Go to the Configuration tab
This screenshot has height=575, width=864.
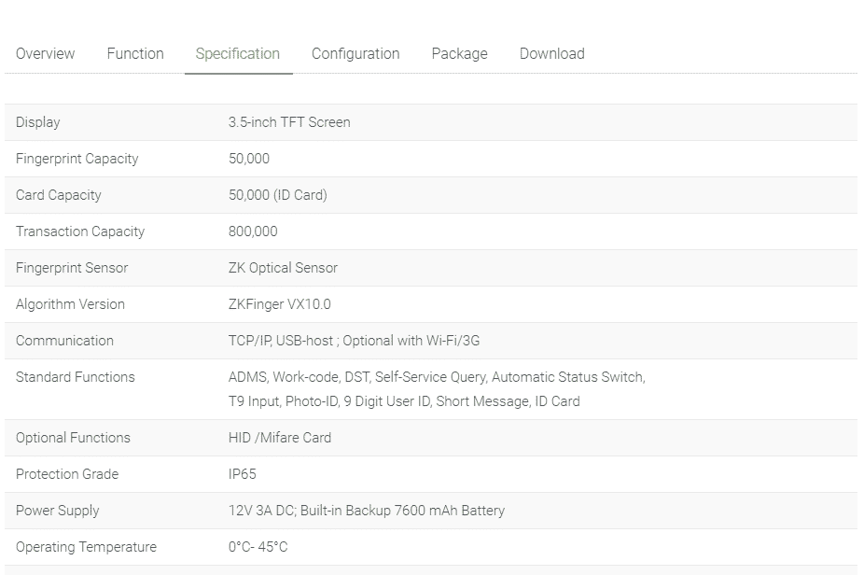click(x=355, y=54)
